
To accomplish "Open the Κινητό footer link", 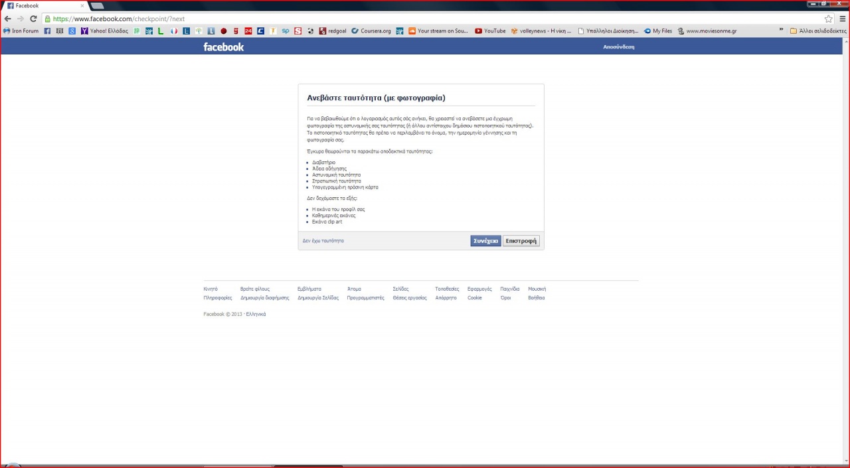I will [211, 289].
